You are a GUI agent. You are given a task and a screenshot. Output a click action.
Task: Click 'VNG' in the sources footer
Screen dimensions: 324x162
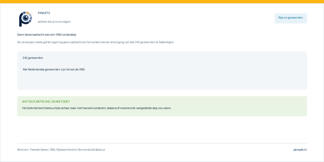click(x=52, y=150)
